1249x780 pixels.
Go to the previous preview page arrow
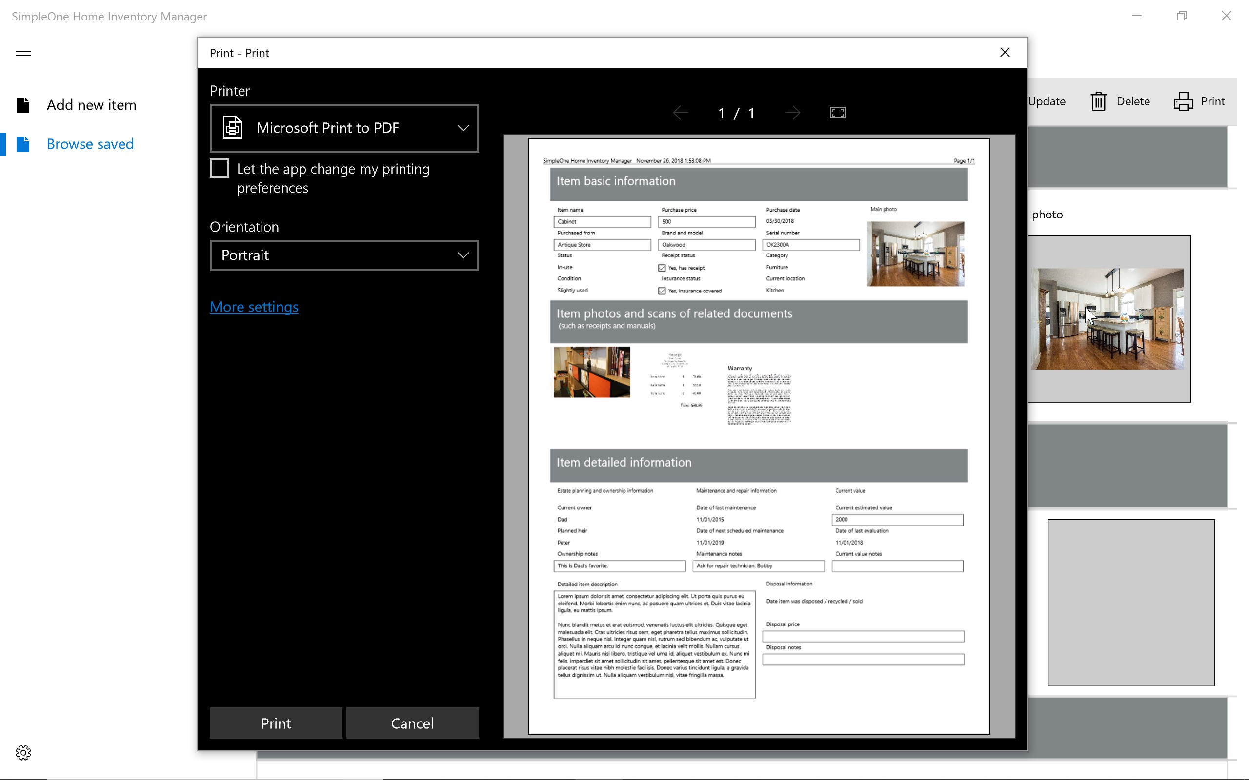tap(681, 113)
